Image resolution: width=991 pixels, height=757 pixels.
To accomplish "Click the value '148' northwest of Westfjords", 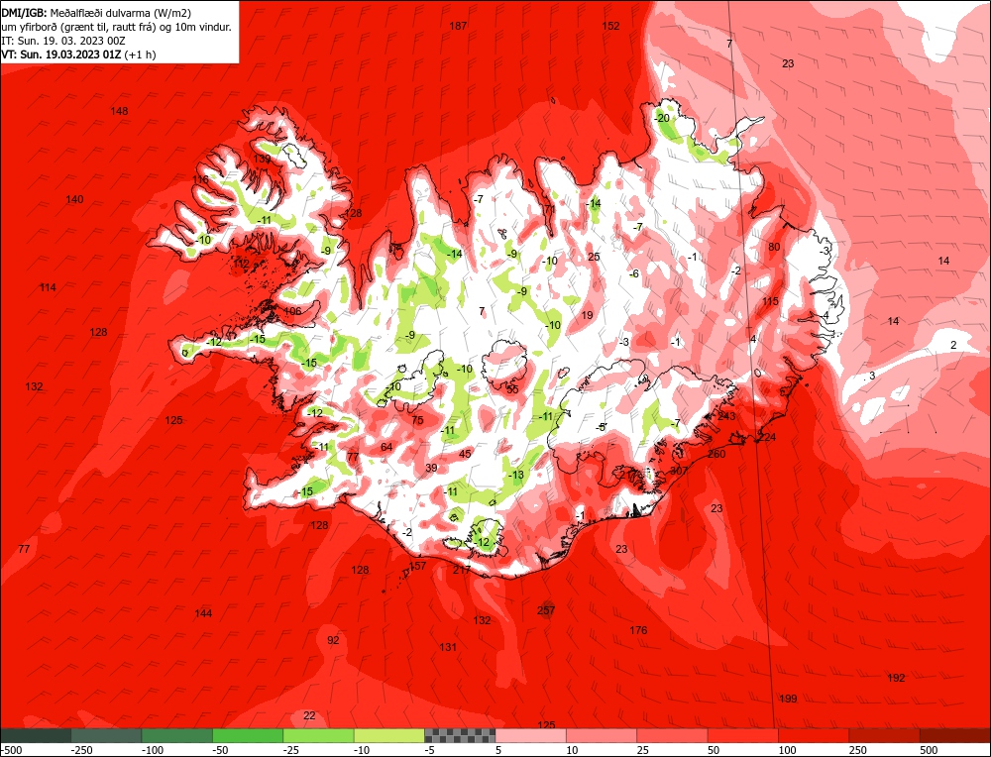I will click(120, 111).
